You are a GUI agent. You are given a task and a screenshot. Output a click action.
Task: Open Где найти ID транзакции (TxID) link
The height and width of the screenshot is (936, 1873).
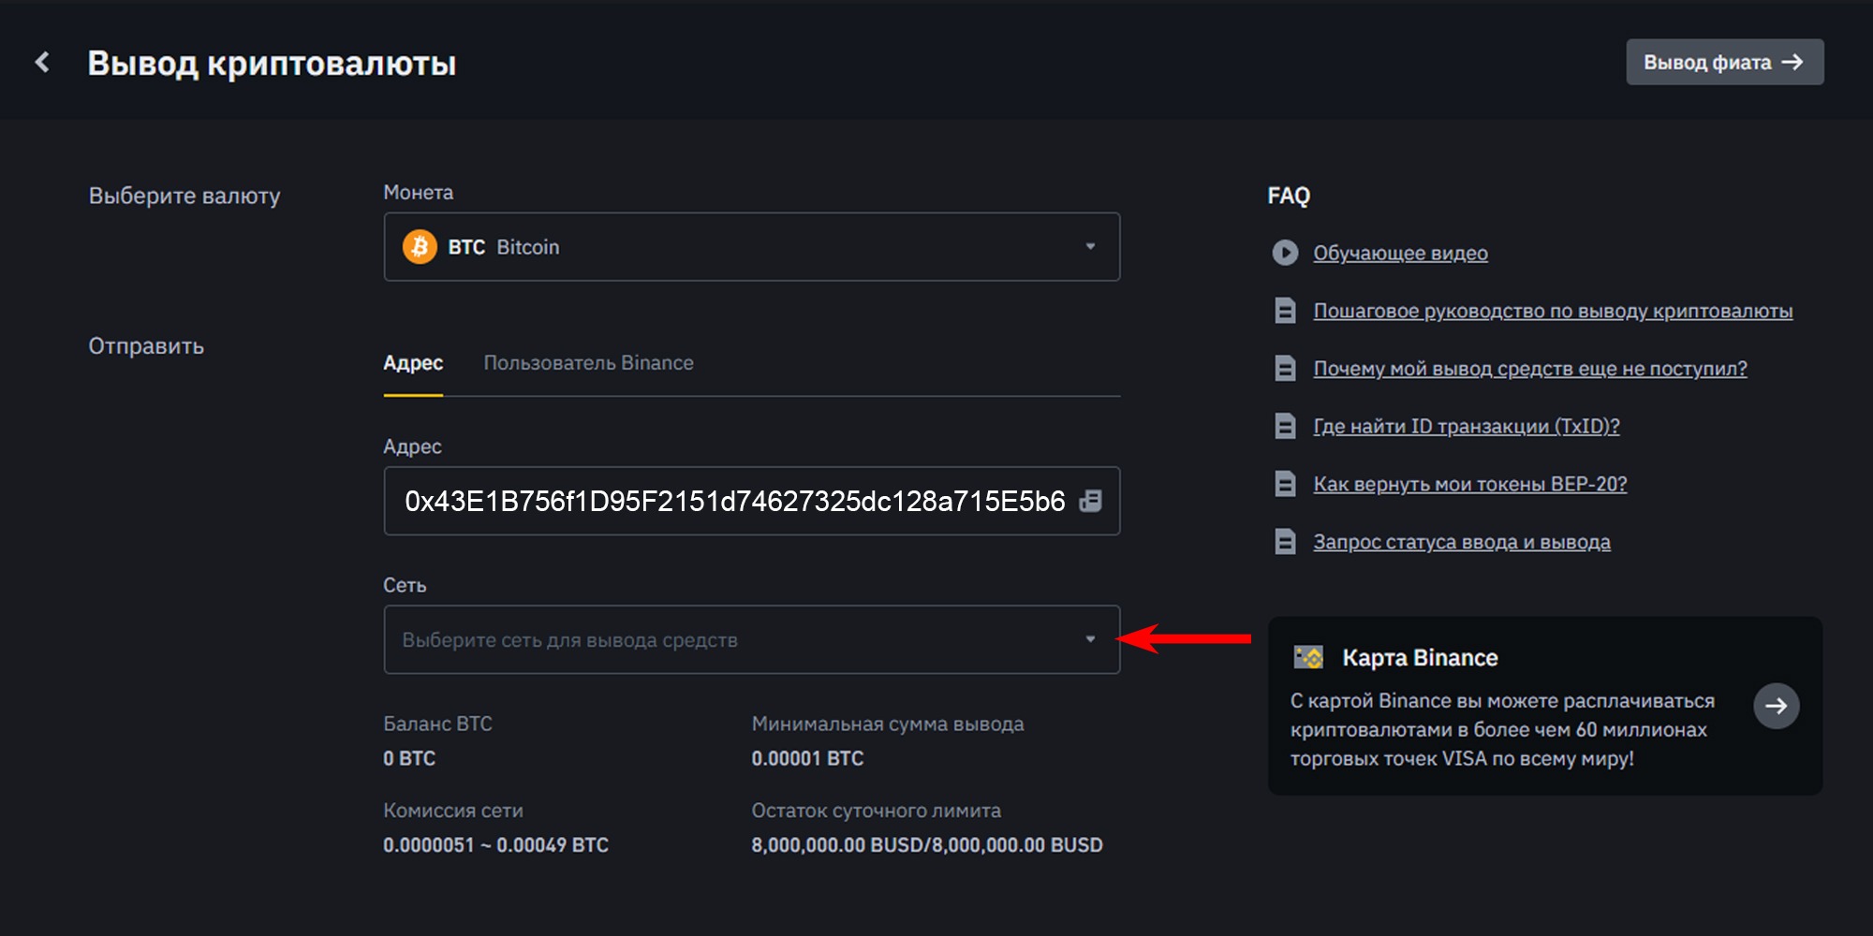1467,427
